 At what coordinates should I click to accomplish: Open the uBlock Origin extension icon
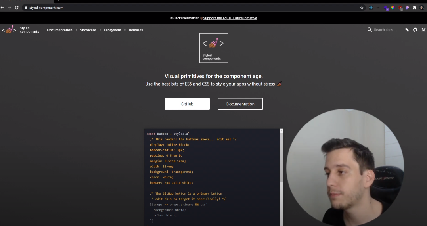pyautogui.click(x=400, y=8)
